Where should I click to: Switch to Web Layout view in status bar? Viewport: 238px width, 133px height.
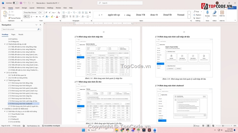point(213,126)
